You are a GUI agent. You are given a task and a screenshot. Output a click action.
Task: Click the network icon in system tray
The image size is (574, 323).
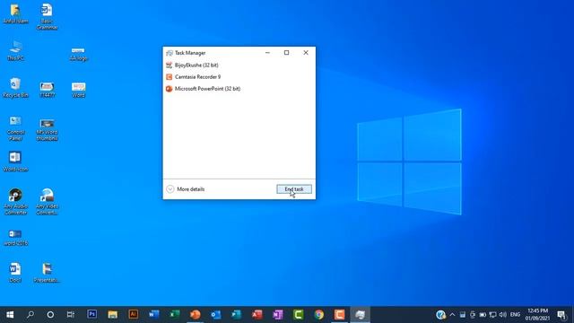tap(492, 315)
